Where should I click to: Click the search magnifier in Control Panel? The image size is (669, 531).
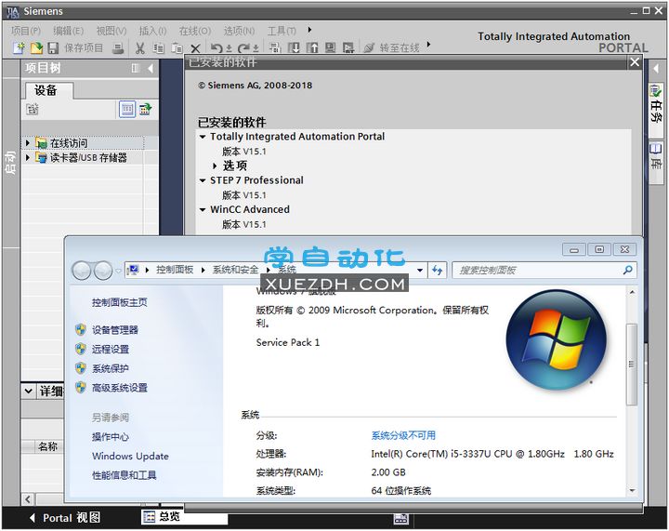(627, 270)
